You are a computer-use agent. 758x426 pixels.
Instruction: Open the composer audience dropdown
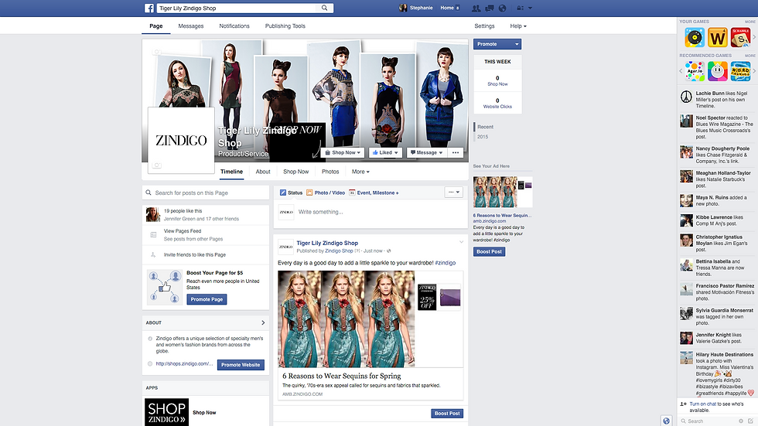[453, 193]
